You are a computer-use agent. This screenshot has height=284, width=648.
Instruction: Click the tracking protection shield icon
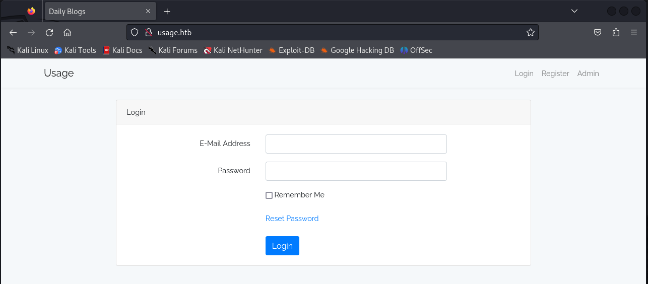coord(135,33)
